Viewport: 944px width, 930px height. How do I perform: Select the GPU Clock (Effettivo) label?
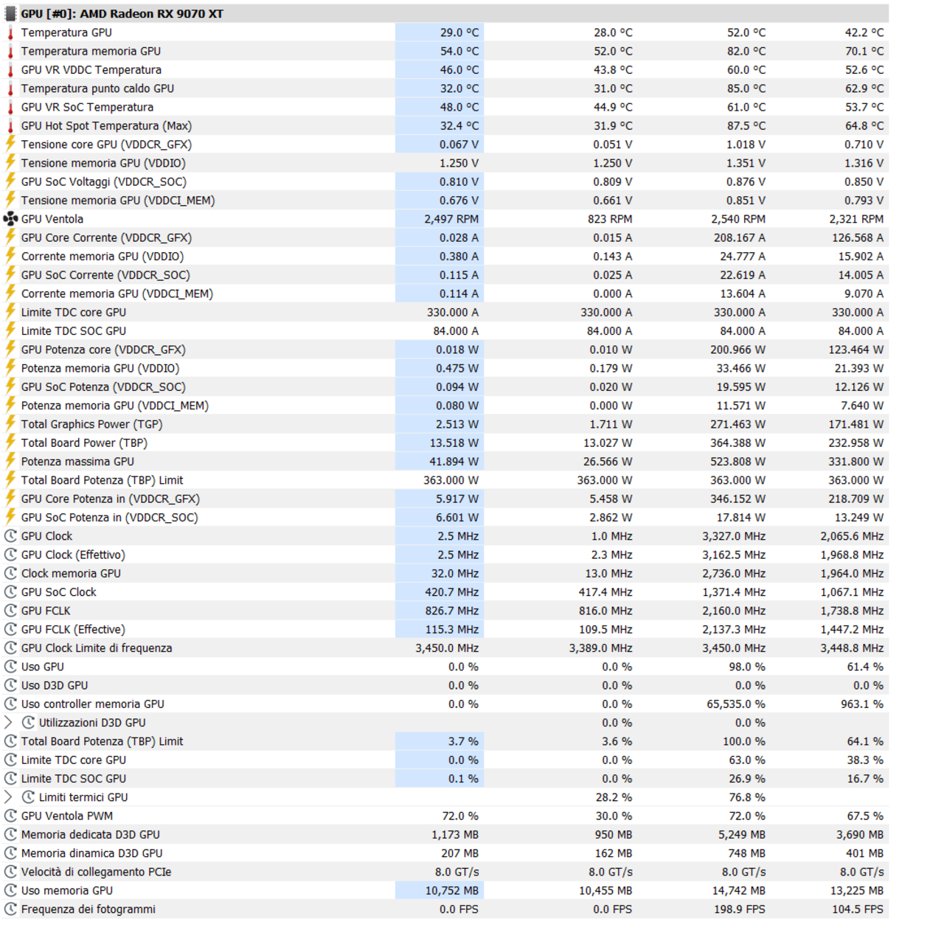click(x=73, y=555)
